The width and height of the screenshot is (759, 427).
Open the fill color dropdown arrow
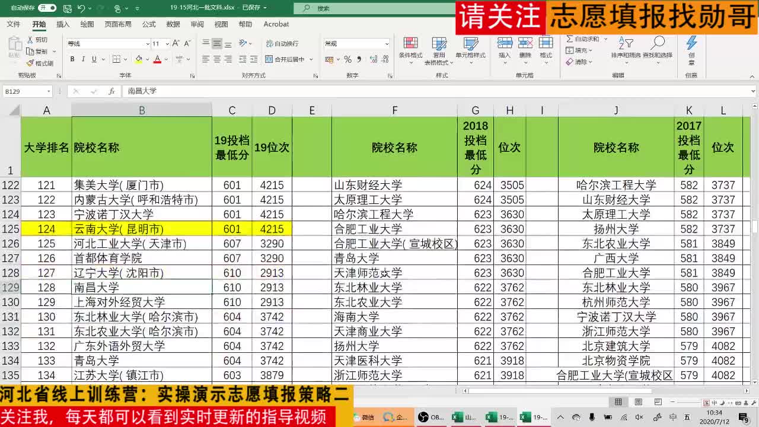click(x=146, y=59)
